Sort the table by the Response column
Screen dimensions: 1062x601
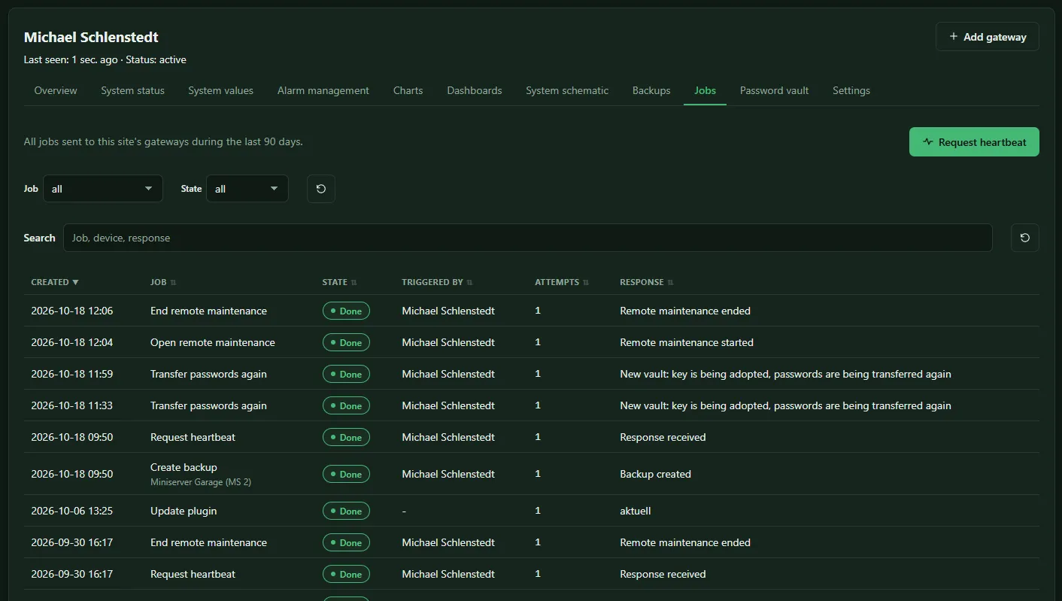pos(647,282)
